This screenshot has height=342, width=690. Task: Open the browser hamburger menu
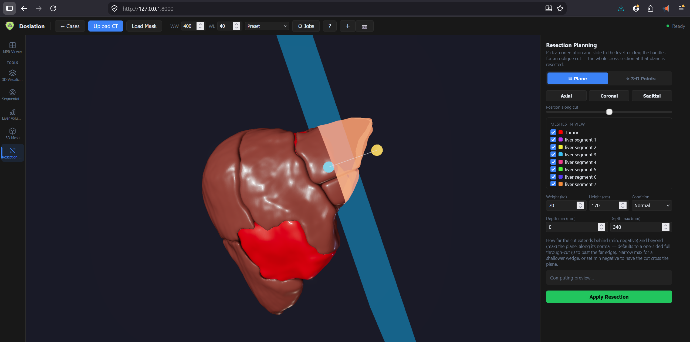tap(681, 8)
